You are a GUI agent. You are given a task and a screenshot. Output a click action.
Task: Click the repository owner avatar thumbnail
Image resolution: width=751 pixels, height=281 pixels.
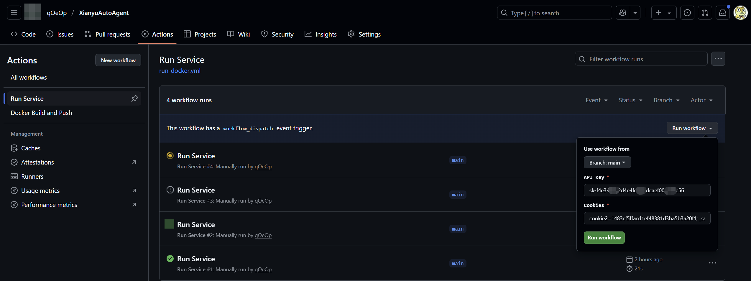(33, 12)
